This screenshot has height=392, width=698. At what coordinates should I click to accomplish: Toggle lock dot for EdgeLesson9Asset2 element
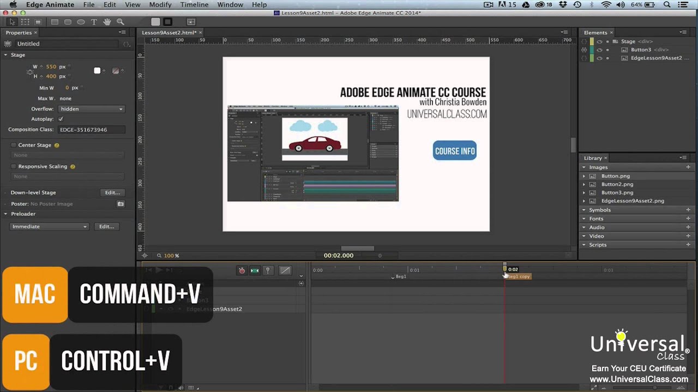coord(607,58)
